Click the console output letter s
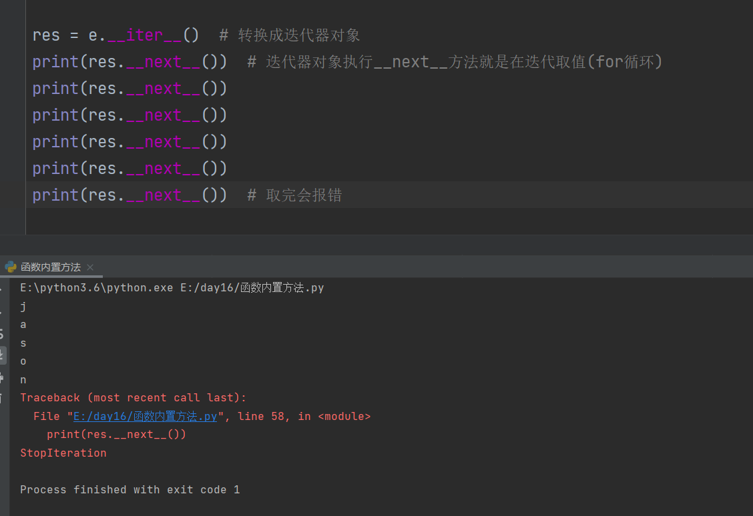This screenshot has width=753, height=516. click(x=23, y=343)
